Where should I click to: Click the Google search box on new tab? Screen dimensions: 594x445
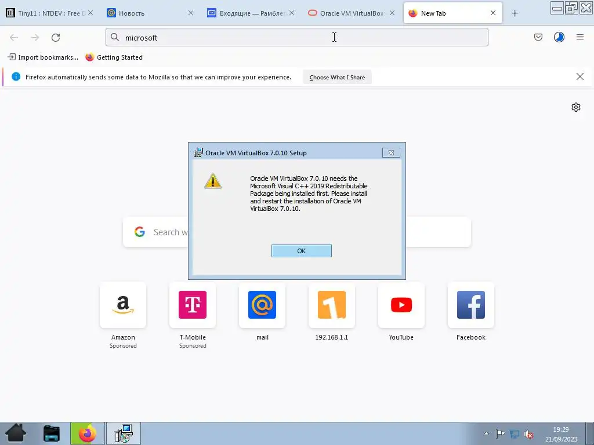296,232
